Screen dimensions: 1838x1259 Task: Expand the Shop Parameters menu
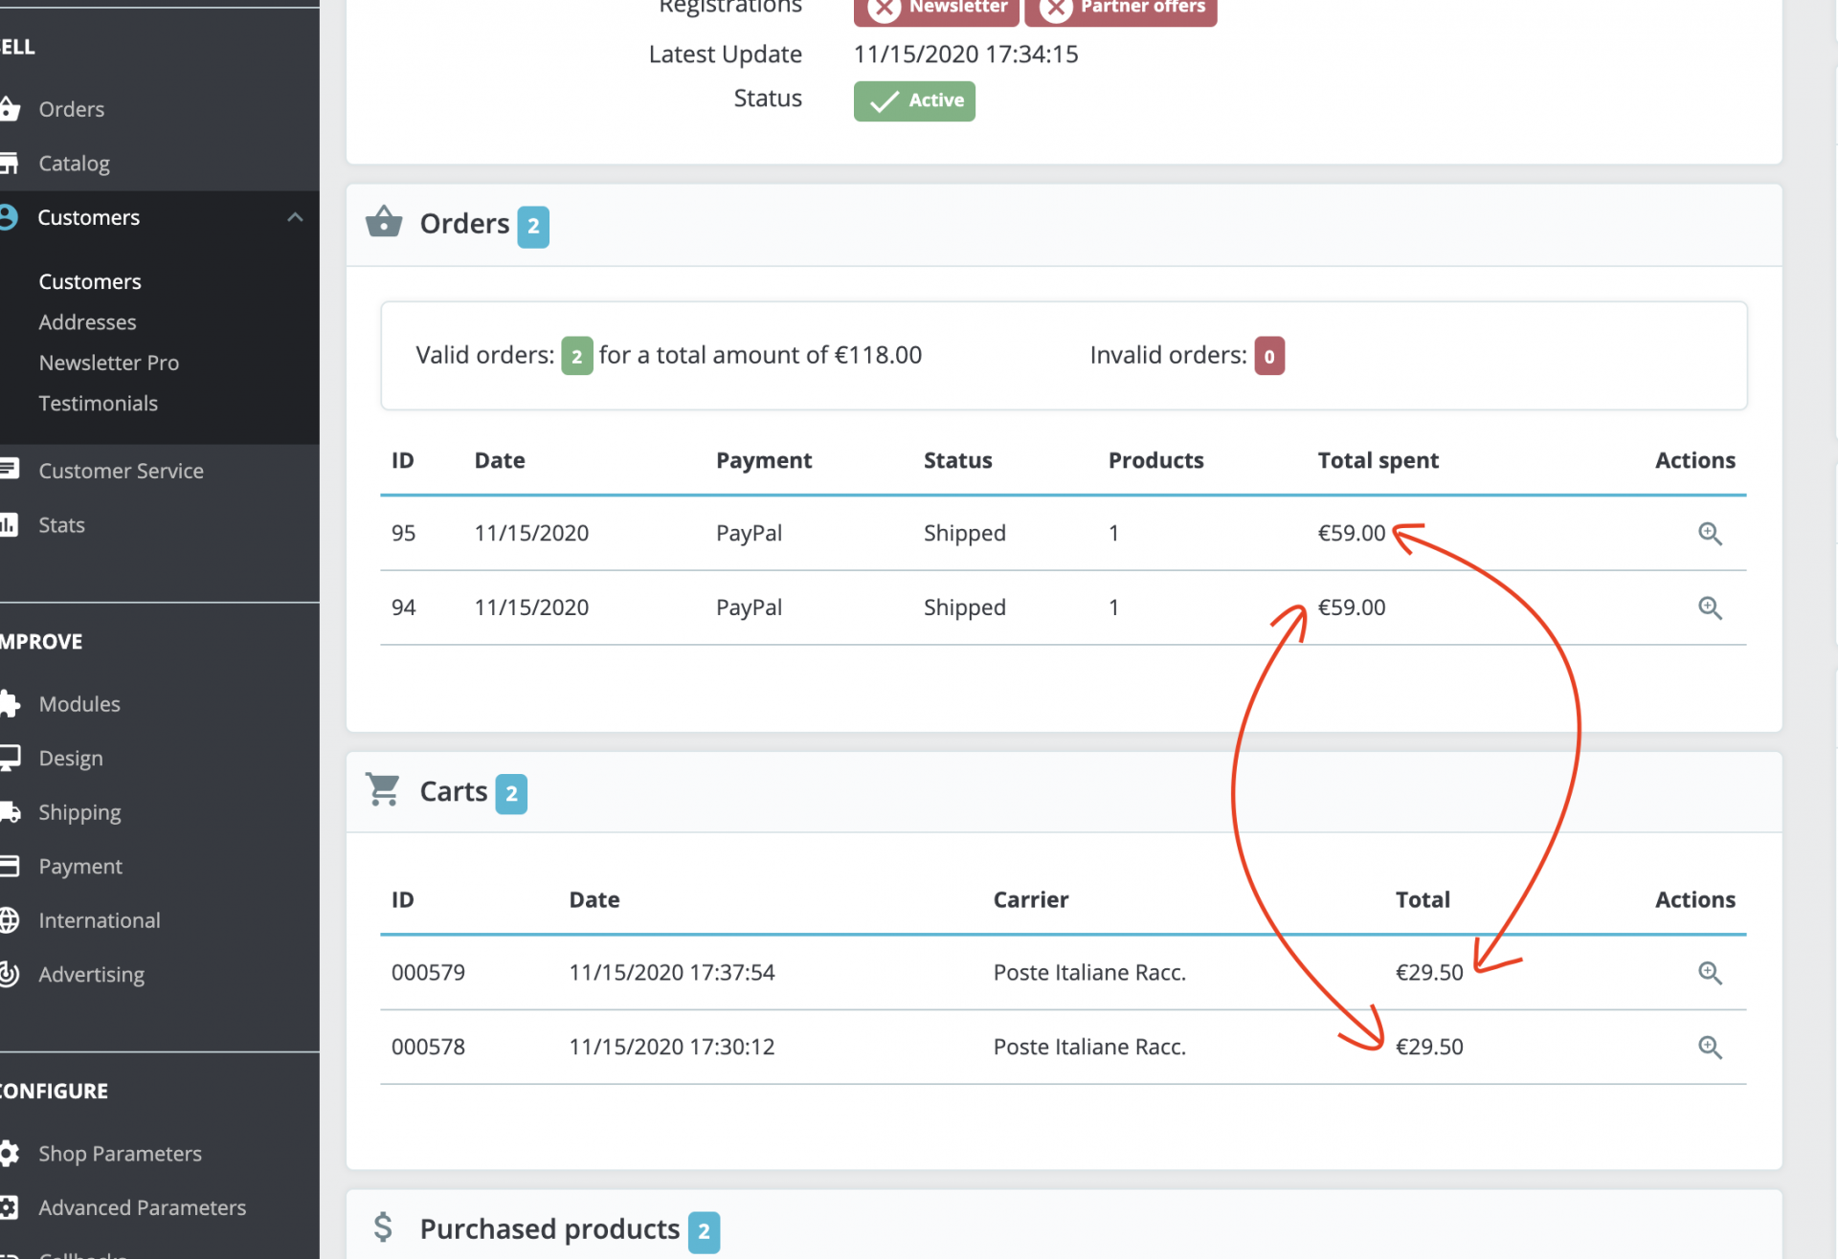[120, 1154]
